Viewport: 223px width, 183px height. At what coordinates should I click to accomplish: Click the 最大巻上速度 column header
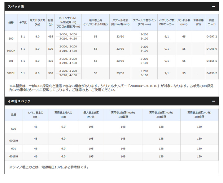tap(91, 115)
